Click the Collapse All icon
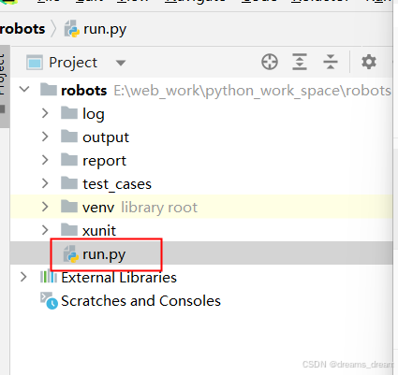Image resolution: width=398 pixels, height=375 pixels. [331, 62]
